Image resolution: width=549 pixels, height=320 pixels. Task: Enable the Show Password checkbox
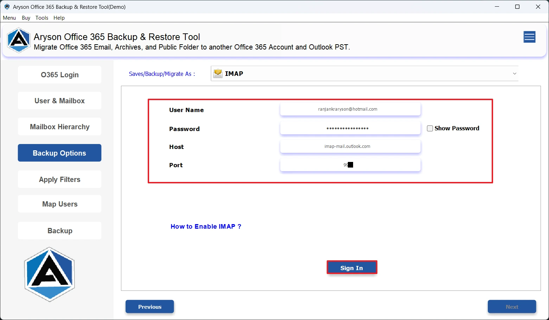tap(430, 129)
